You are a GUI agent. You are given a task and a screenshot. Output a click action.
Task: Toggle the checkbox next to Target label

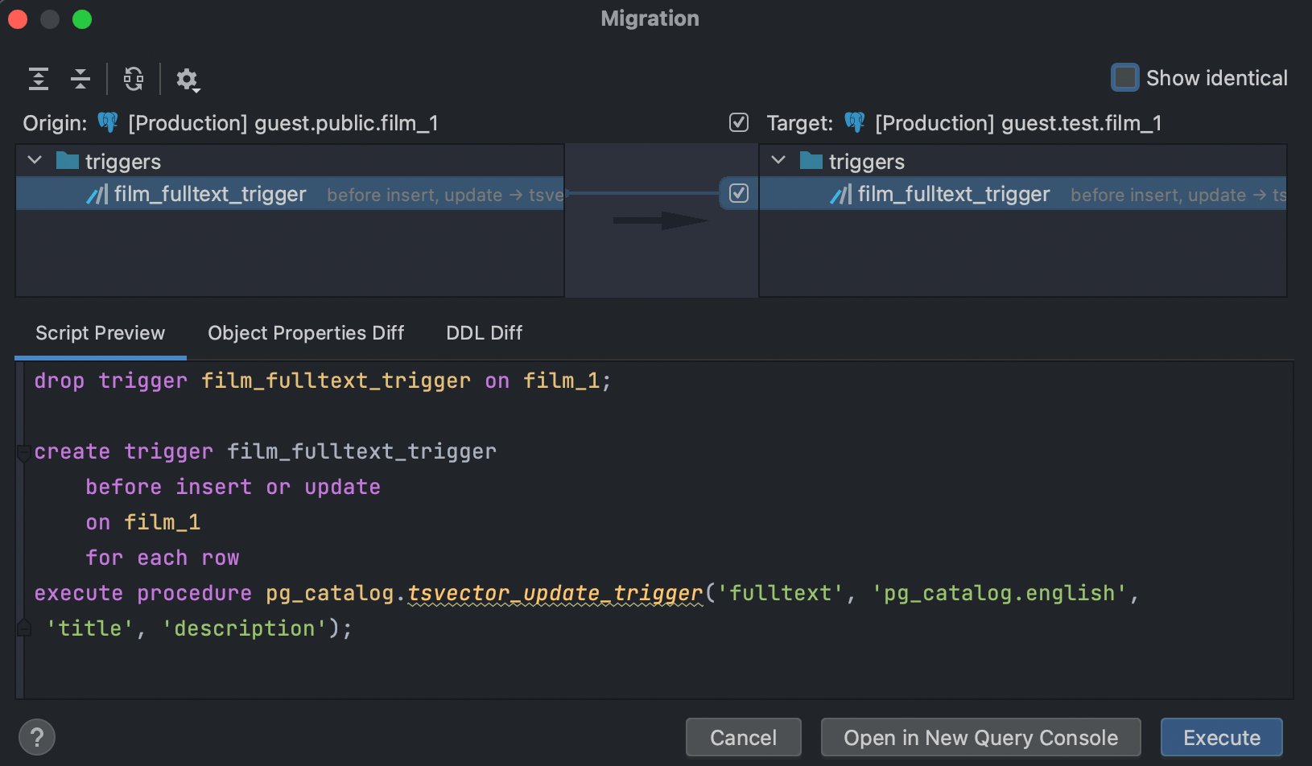(739, 122)
